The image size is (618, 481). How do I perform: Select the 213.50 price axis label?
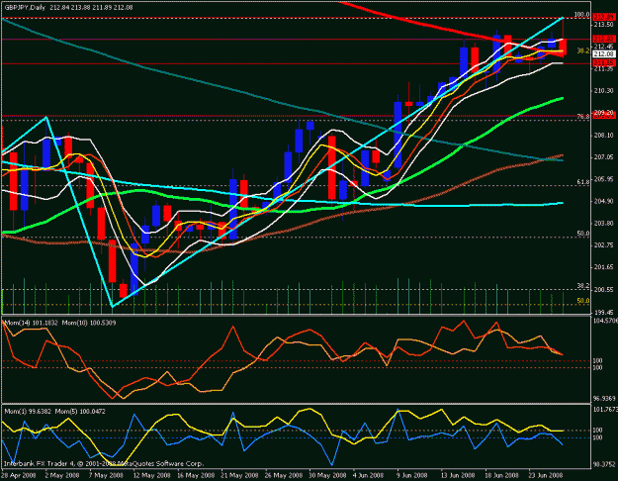(603, 25)
